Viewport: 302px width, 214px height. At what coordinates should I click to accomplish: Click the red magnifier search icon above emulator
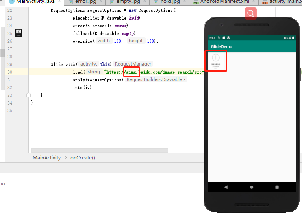point(250,13)
